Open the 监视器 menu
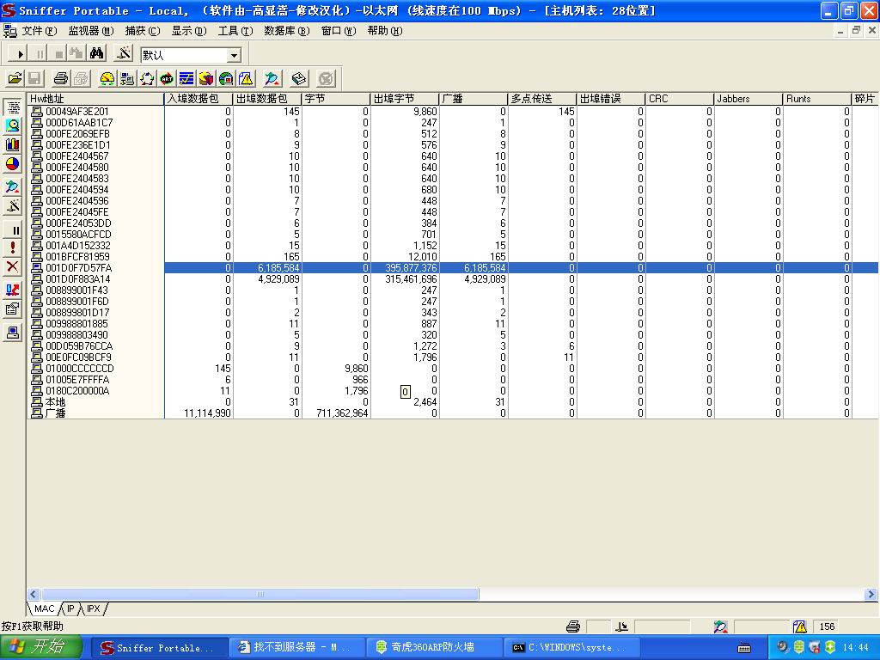880x660 pixels. [90, 31]
